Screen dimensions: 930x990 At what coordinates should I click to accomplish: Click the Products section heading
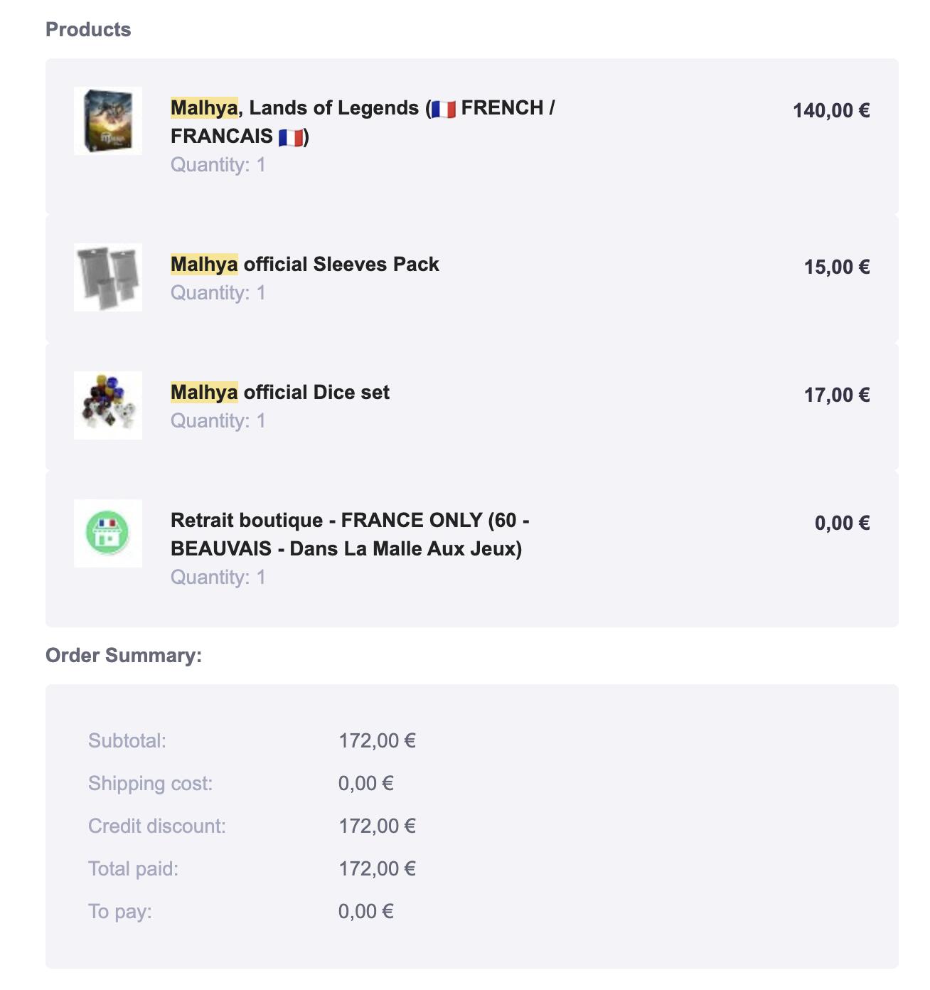tap(88, 29)
